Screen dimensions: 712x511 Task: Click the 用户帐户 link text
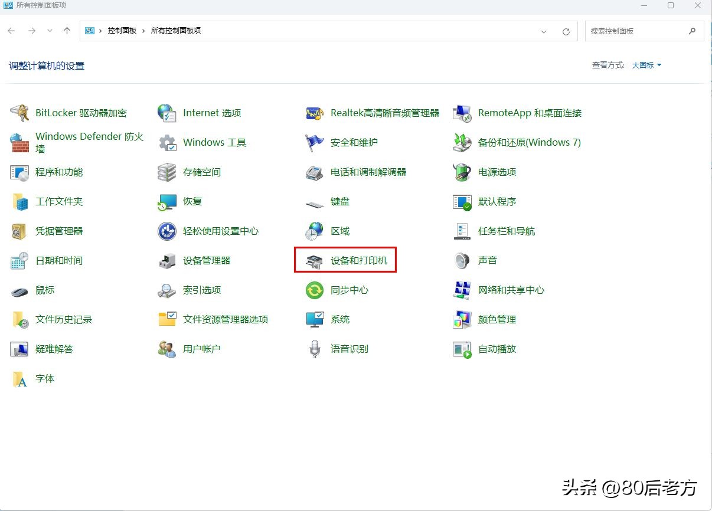[202, 349]
